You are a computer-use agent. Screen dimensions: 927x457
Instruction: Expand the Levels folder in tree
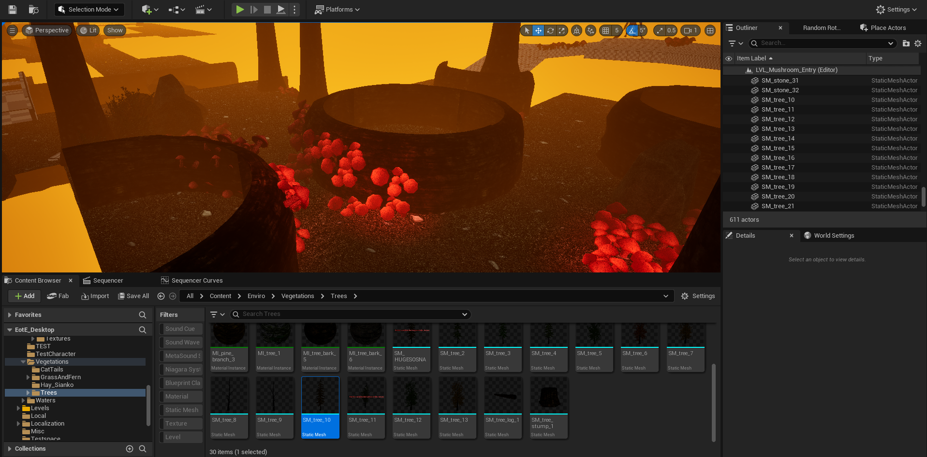(18, 408)
